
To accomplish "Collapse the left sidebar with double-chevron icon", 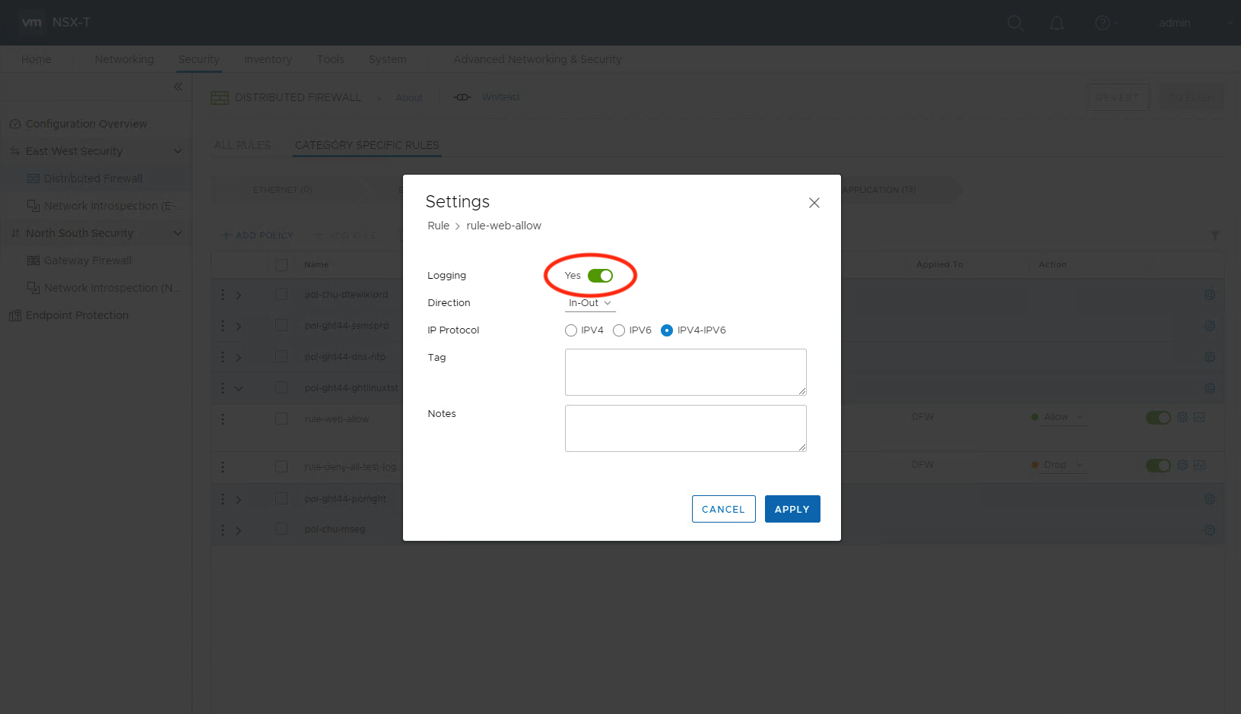I will pyautogui.click(x=178, y=87).
